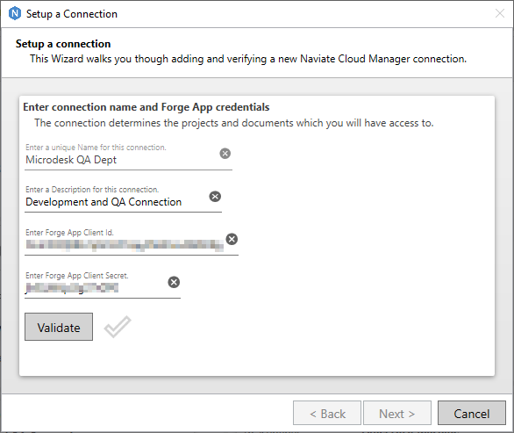Go to the previous step with Back
The image size is (514, 433).
click(x=327, y=413)
